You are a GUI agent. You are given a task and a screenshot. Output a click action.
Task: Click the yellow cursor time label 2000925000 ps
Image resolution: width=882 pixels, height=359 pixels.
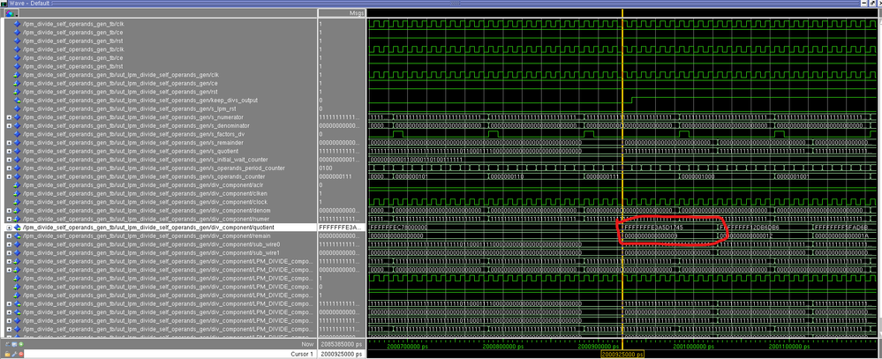622,355
